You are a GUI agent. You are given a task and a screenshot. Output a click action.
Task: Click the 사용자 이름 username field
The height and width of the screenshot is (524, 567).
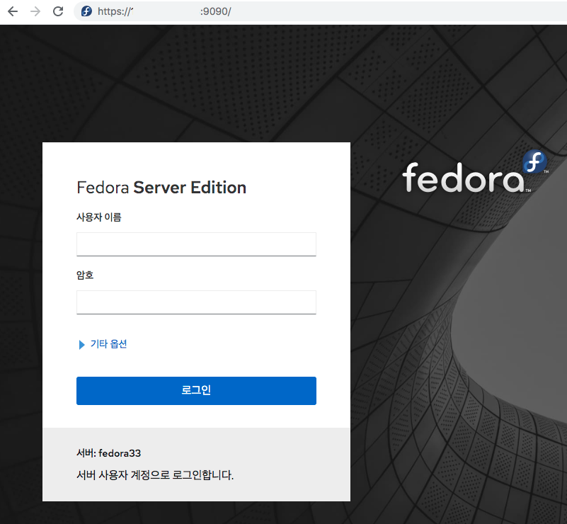pyautogui.click(x=196, y=244)
